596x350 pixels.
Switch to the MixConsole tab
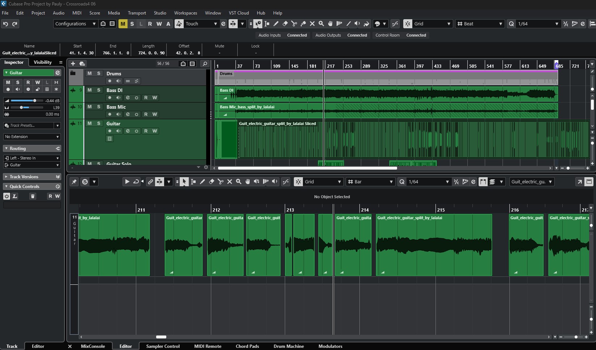[x=93, y=346]
